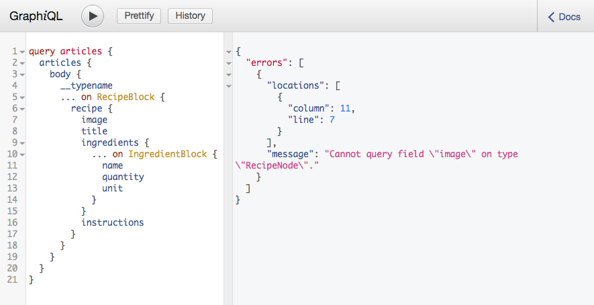This screenshot has width=594, height=305.
Task: Collapse the body block on line 3
Action: tap(22, 75)
